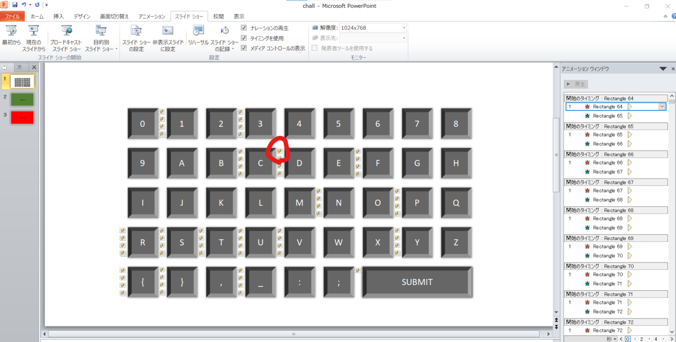Viewport: 676px width, 342px height.
Task: Open ブロードキャスト スライドショー icon
Action: [x=67, y=30]
